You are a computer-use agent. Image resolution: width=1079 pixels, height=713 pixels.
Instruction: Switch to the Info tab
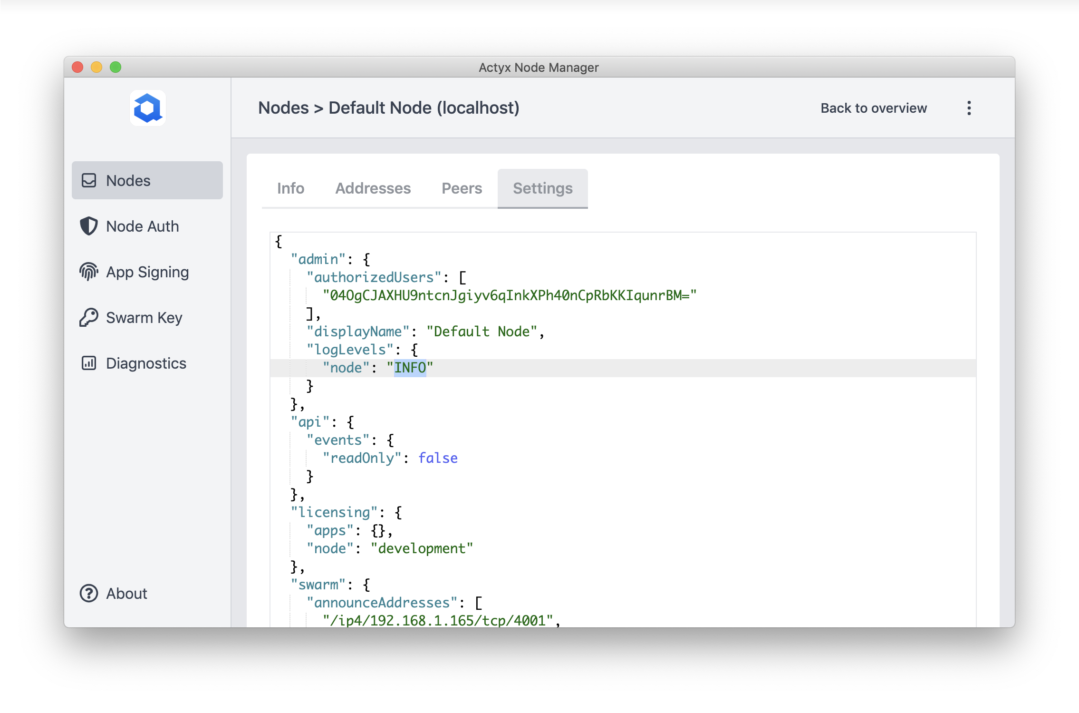(x=290, y=188)
